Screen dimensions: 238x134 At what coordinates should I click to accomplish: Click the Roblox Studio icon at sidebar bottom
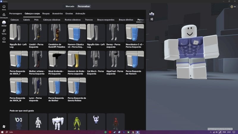(4, 126)
